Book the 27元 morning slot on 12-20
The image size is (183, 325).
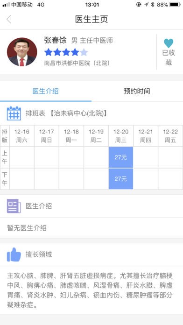click(121, 157)
